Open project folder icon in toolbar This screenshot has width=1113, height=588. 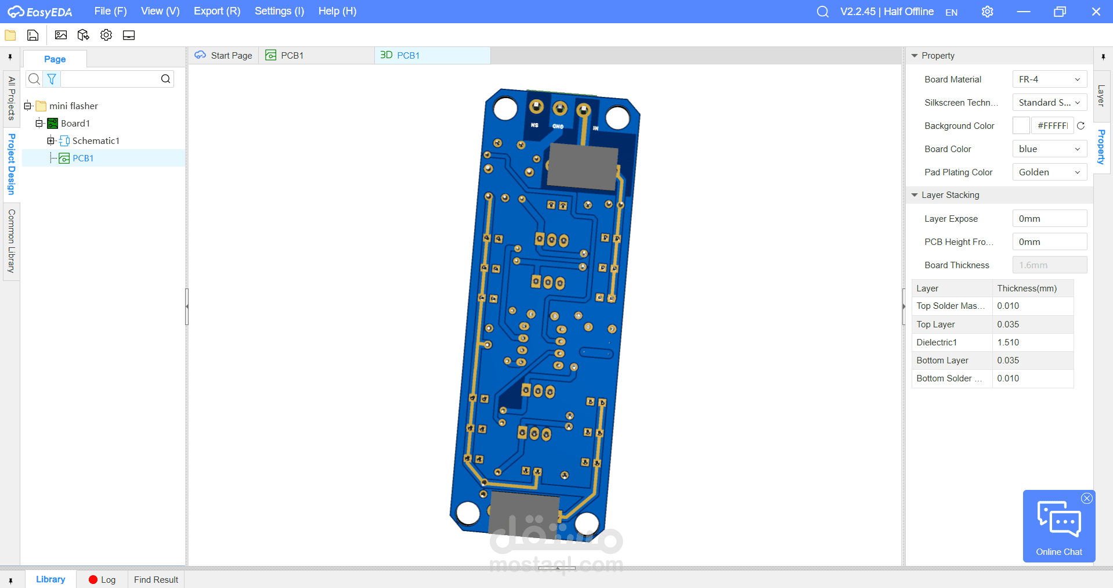(10, 35)
